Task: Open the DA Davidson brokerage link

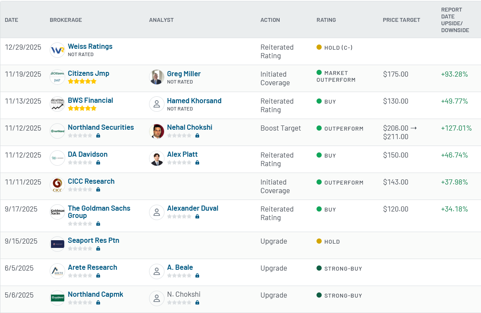Action: (87, 154)
